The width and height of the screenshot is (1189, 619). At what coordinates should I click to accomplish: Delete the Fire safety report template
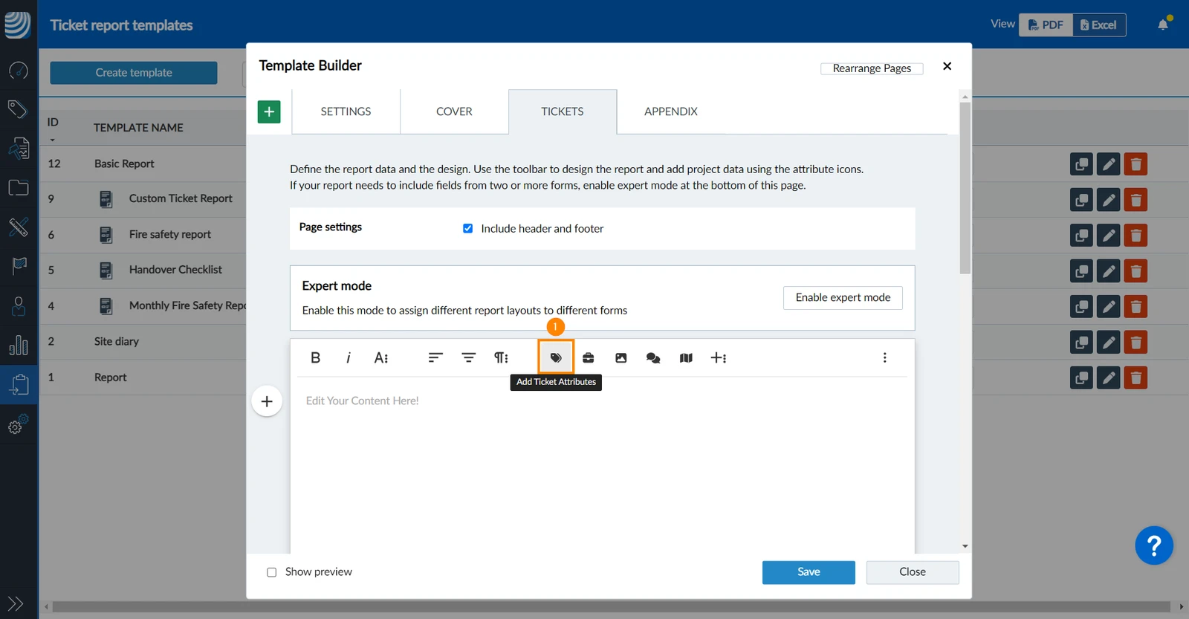click(x=1135, y=235)
